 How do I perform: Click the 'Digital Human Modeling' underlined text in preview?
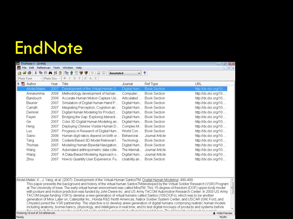(160, 180)
